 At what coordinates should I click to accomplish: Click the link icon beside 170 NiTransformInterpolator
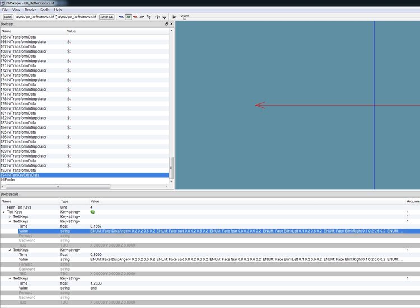coord(69,61)
